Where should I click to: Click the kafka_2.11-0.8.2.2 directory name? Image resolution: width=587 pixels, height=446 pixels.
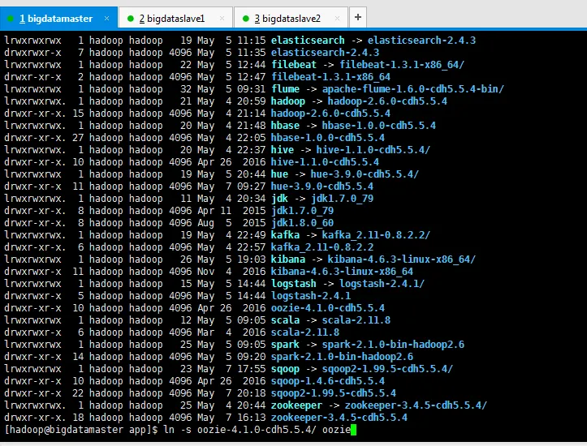[x=322, y=247]
